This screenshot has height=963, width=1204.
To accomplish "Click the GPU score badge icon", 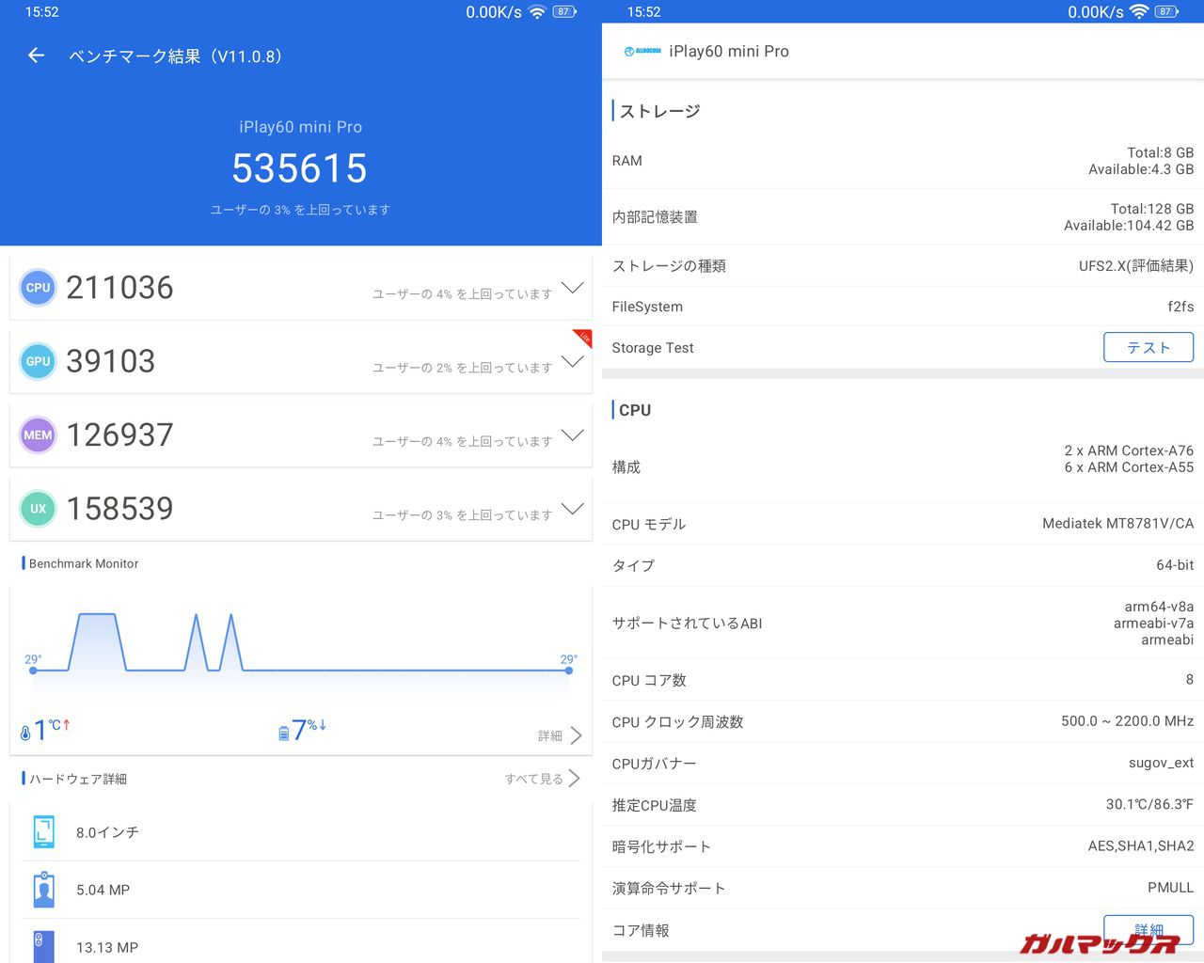I will click(39, 361).
